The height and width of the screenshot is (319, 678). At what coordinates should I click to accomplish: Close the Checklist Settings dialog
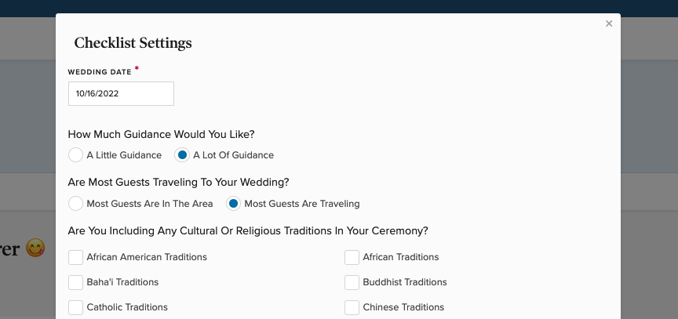click(609, 24)
